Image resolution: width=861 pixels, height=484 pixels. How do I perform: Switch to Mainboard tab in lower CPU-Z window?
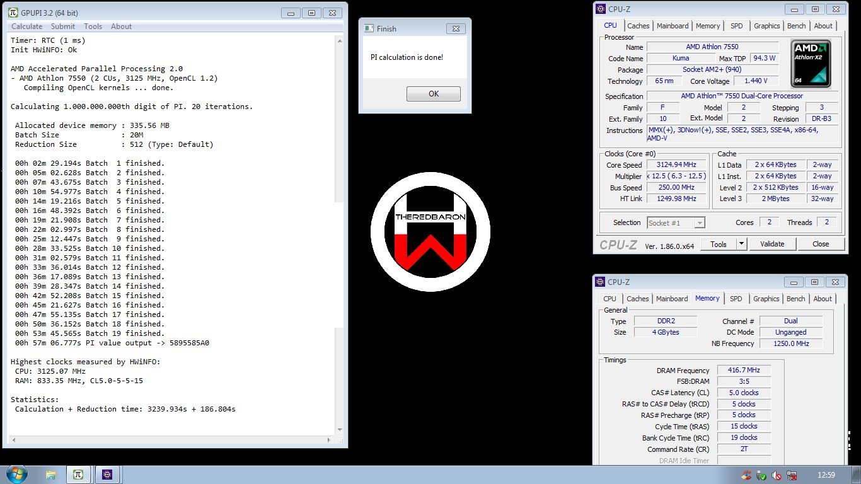[672, 299]
